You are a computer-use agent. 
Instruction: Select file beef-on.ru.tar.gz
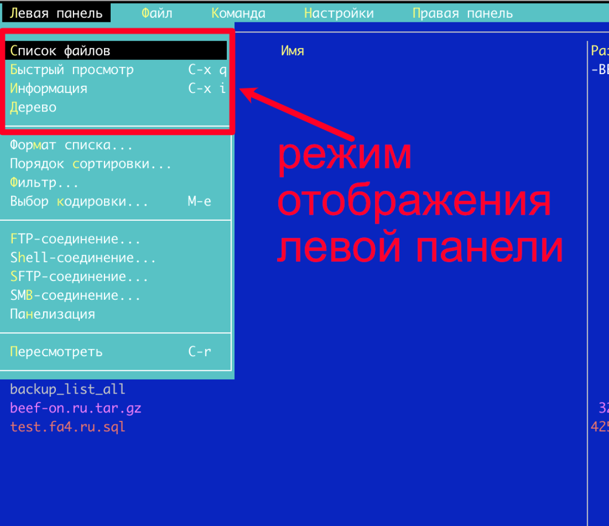[76, 408]
